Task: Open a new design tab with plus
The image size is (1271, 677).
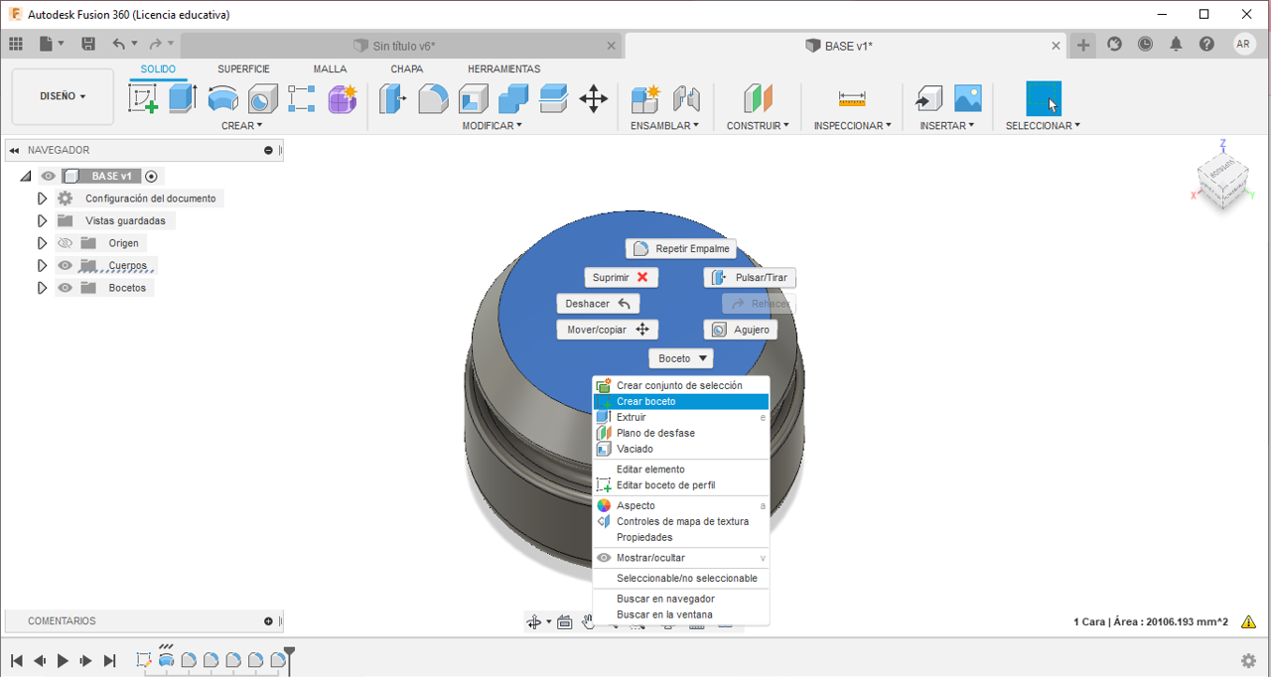Action: coord(1083,45)
